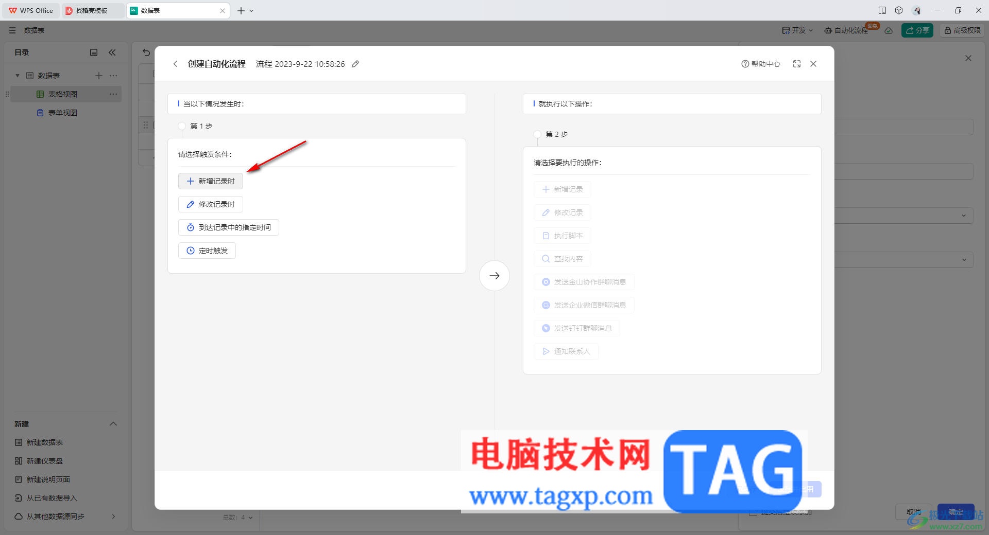Viewport: 989px width, 535px height.
Task: Choose the 新增记录时 trigger
Action: point(211,181)
